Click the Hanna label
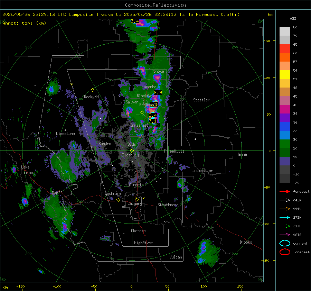Image resolution: width=311 pixels, height=291 pixels. (242, 154)
